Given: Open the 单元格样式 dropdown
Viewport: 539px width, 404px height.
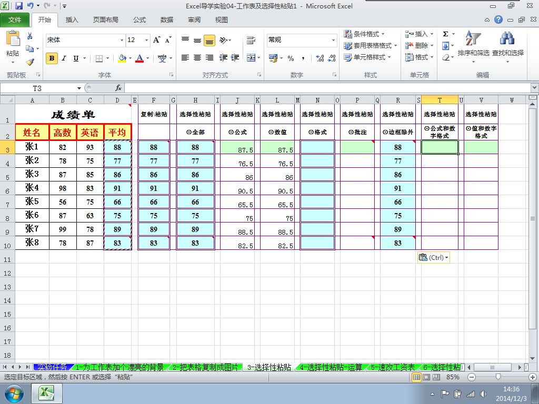Looking at the screenshot, I should [x=367, y=57].
